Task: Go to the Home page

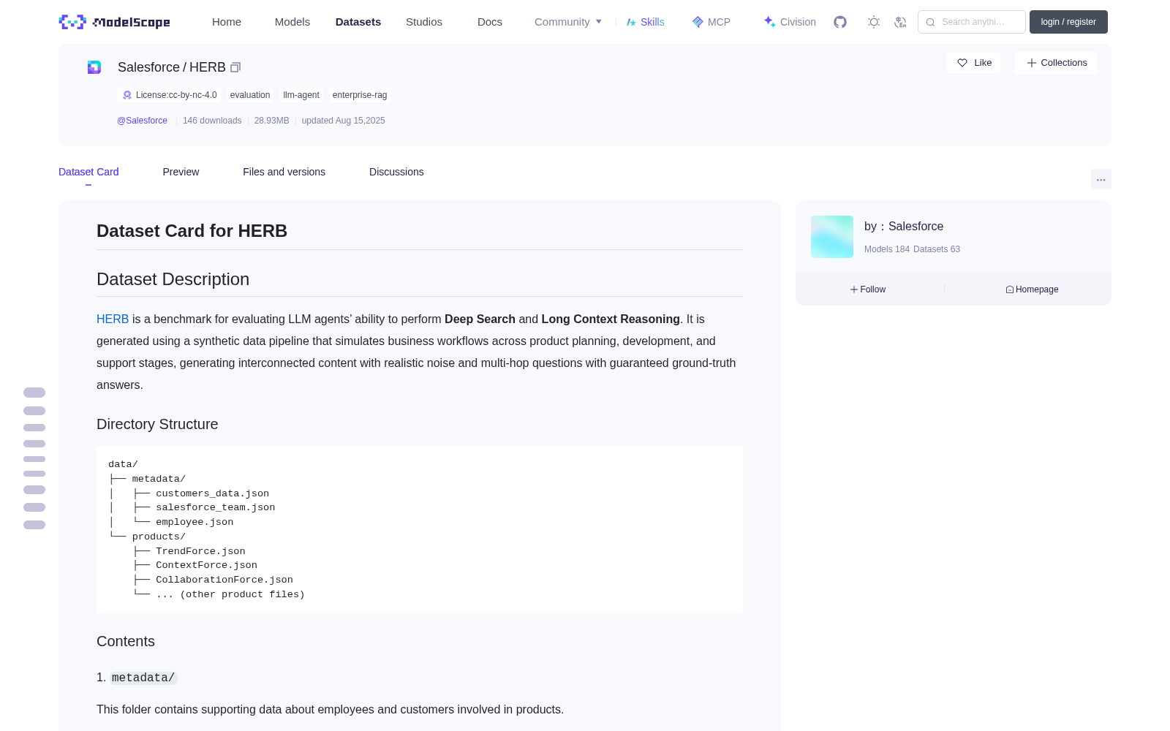Action: [227, 22]
